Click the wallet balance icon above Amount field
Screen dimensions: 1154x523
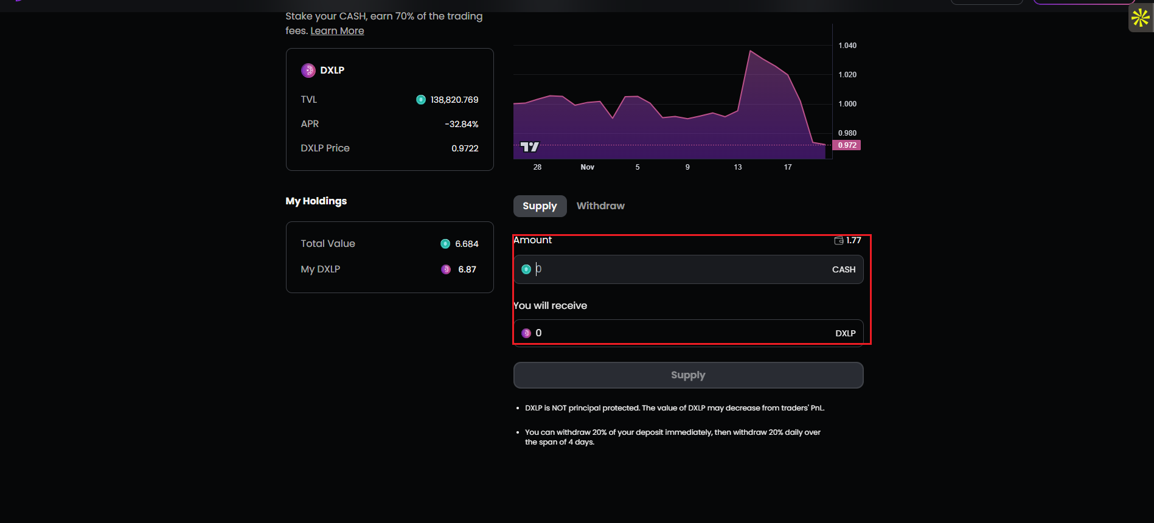[x=838, y=240]
